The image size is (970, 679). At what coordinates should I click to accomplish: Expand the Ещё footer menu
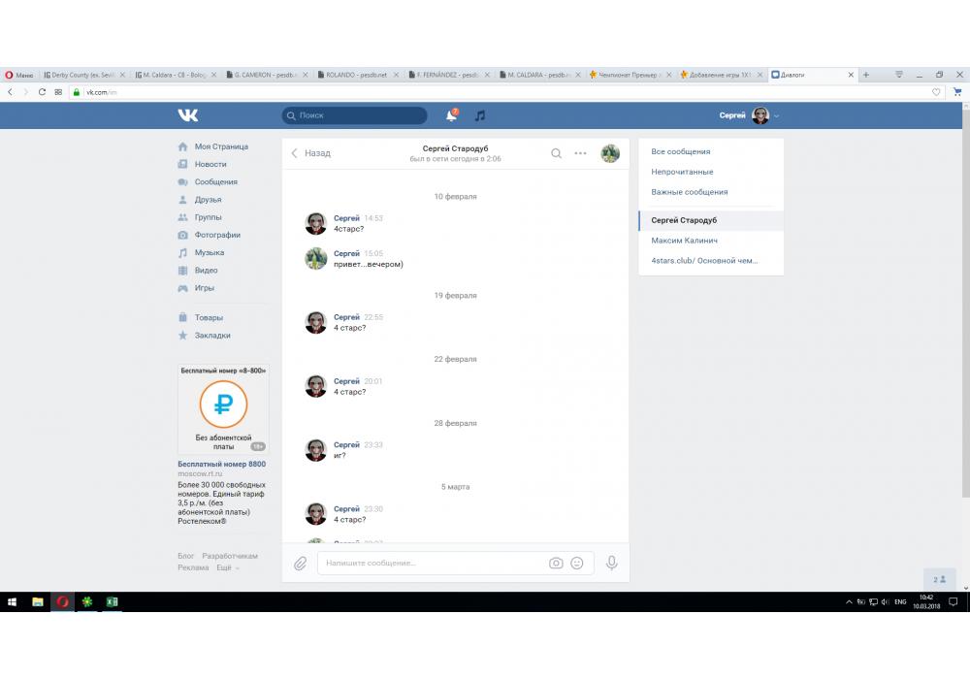pyautogui.click(x=227, y=567)
